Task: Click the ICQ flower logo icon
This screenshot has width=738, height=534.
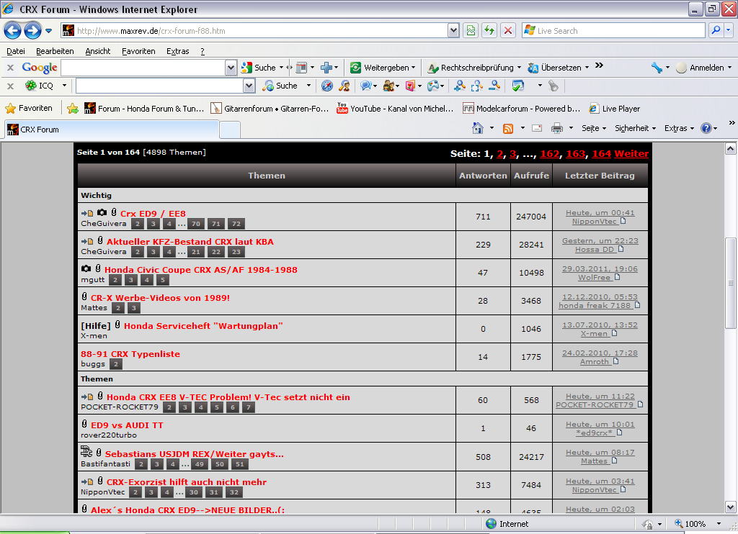Action: pos(30,86)
